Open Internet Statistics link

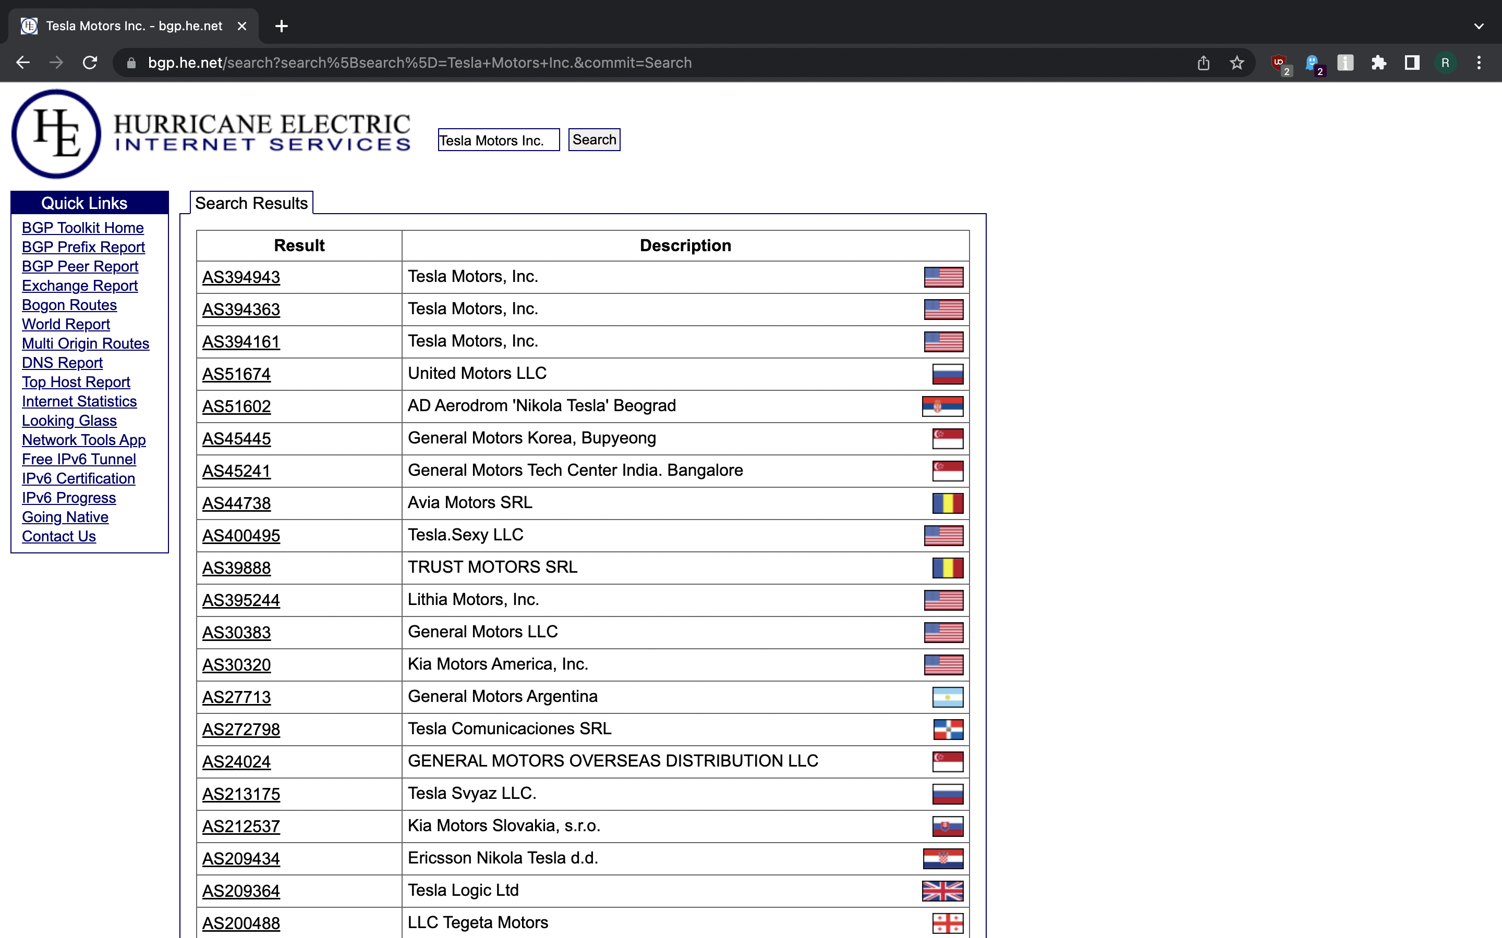coord(79,401)
